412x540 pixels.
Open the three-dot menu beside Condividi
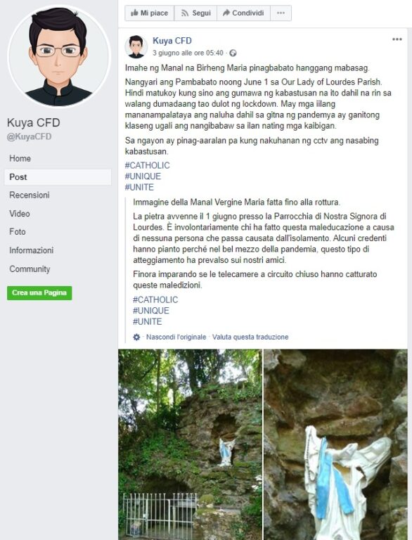pos(281,13)
